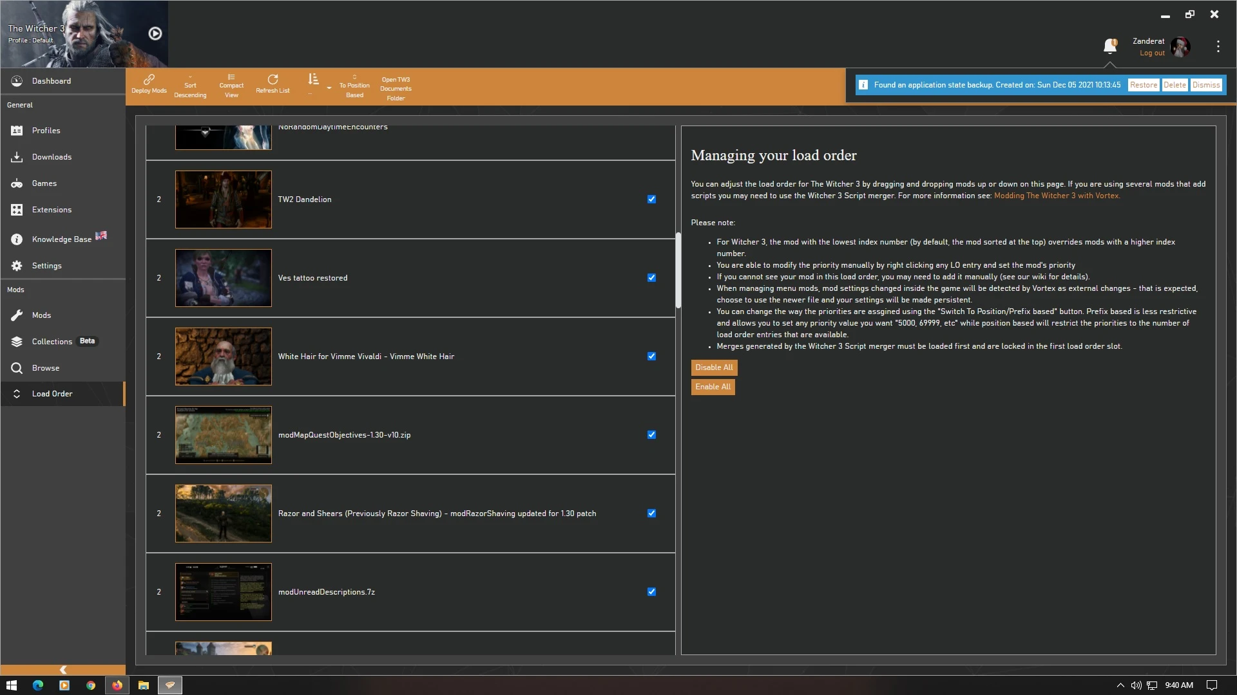
Task: Open Chrome from the taskbar
Action: pos(91,685)
